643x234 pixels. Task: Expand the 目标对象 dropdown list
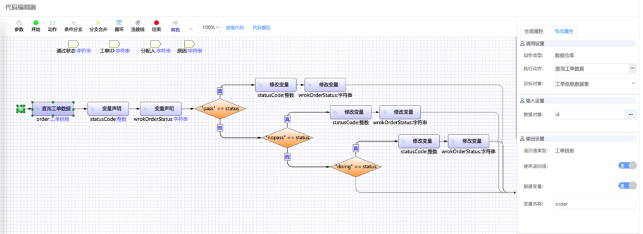coord(596,83)
